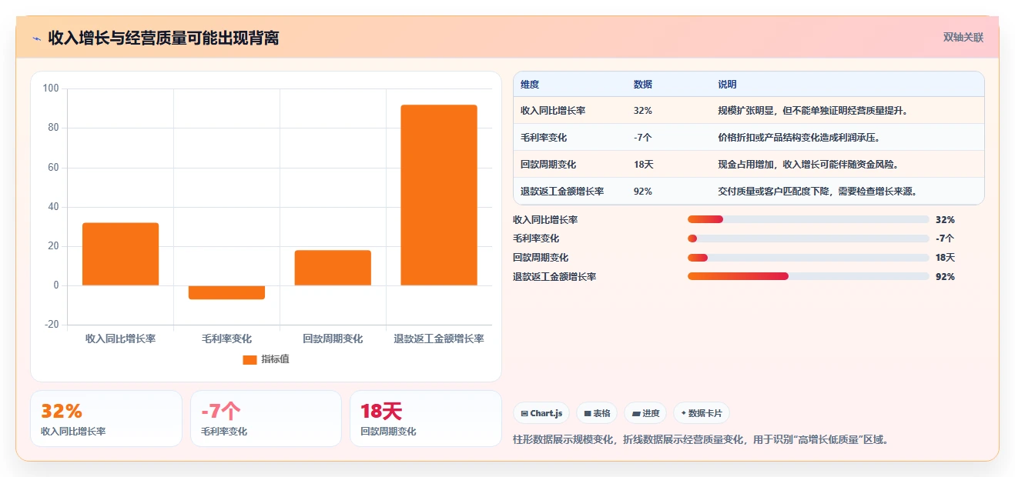This screenshot has height=477, width=1015.
Task: Select the Chart.js tag chip
Action: (541, 413)
